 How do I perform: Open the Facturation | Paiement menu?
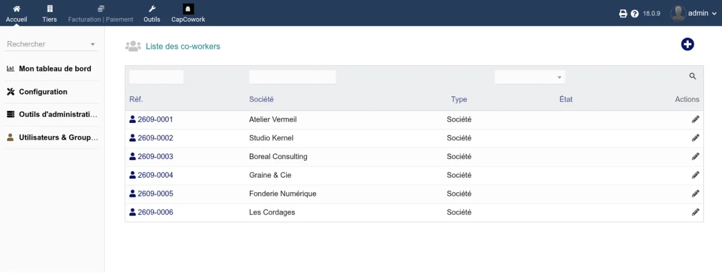point(100,13)
